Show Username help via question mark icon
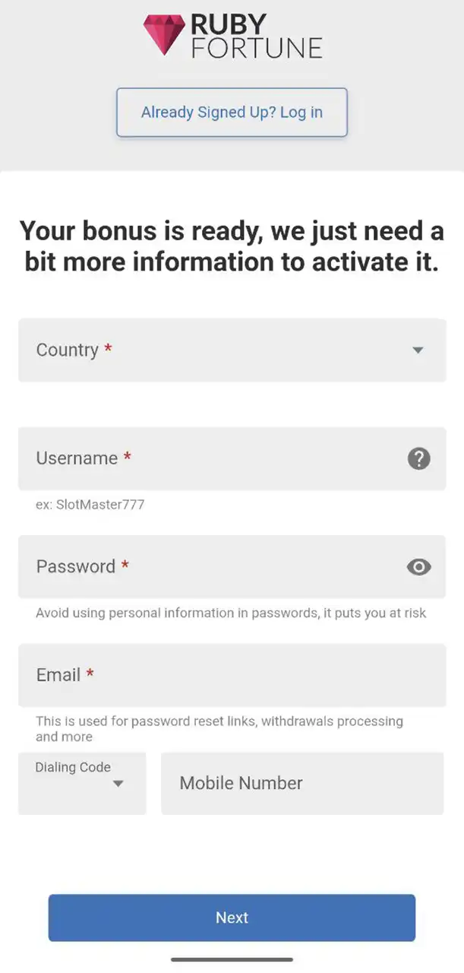 (419, 458)
